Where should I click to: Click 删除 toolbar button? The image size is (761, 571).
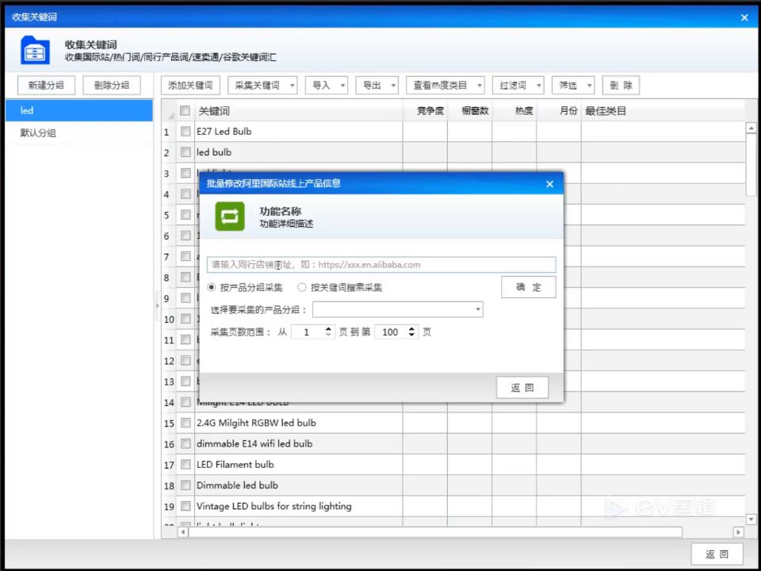pyautogui.click(x=621, y=86)
